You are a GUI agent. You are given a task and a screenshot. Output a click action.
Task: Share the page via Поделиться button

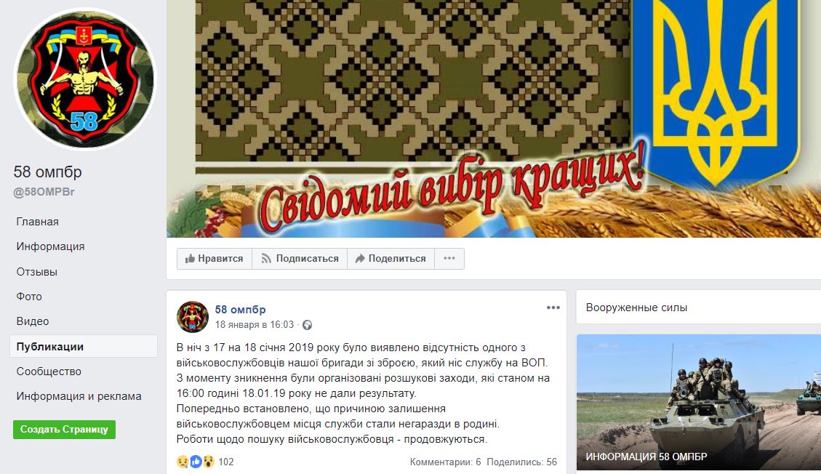(x=391, y=259)
